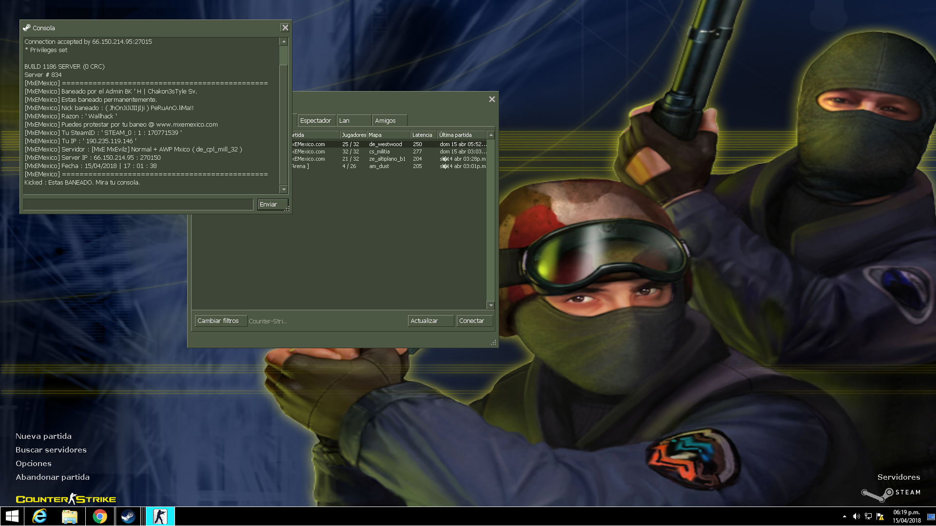Switch to the Espectador tab
The width and height of the screenshot is (936, 526).
click(x=316, y=121)
